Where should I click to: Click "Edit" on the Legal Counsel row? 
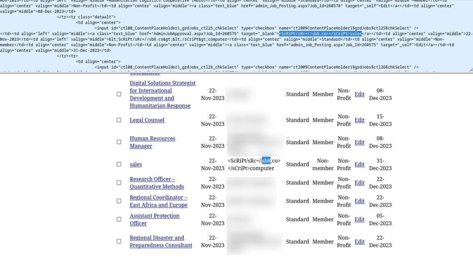pyautogui.click(x=359, y=120)
